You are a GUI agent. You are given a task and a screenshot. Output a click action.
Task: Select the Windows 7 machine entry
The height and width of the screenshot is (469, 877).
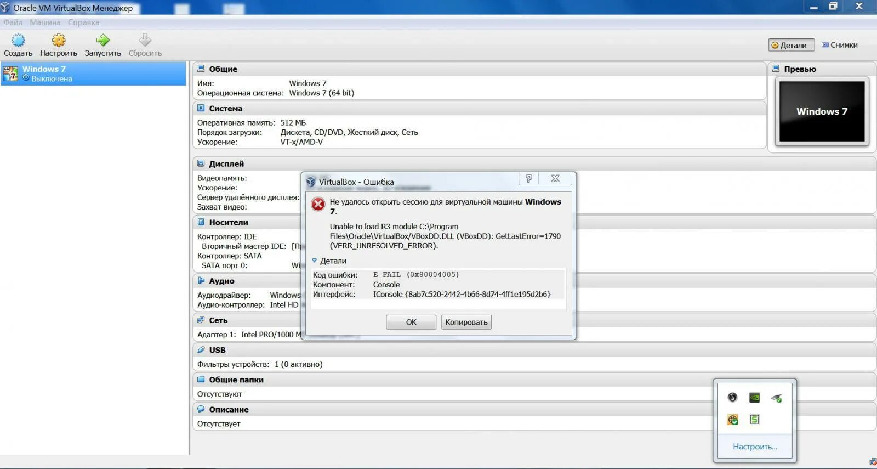[x=93, y=74]
